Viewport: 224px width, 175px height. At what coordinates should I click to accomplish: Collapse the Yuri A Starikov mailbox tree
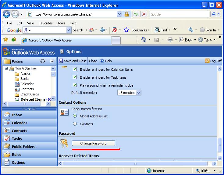pyautogui.click(x=6, y=68)
